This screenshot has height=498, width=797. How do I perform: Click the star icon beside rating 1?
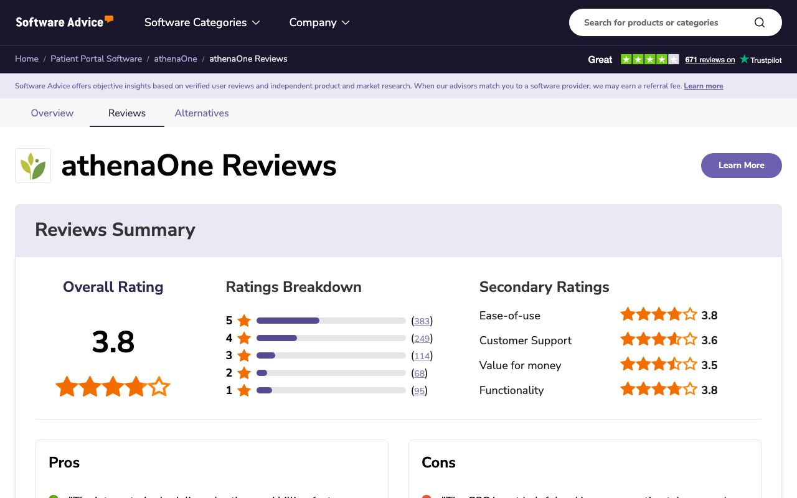[244, 390]
